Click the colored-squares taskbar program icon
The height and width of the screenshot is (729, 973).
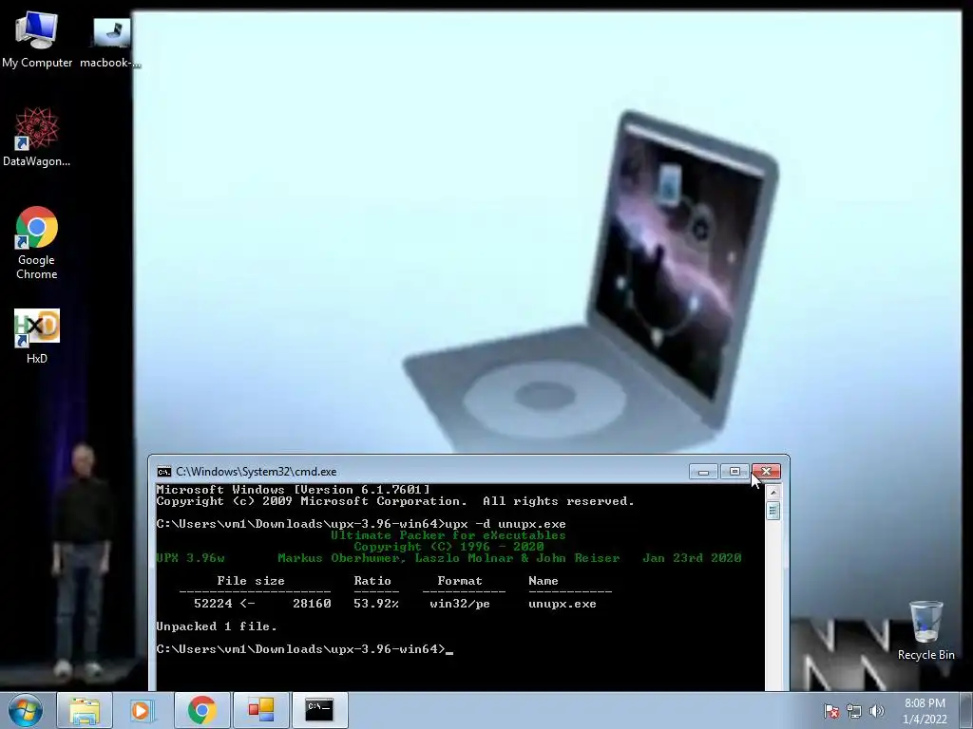pos(260,710)
